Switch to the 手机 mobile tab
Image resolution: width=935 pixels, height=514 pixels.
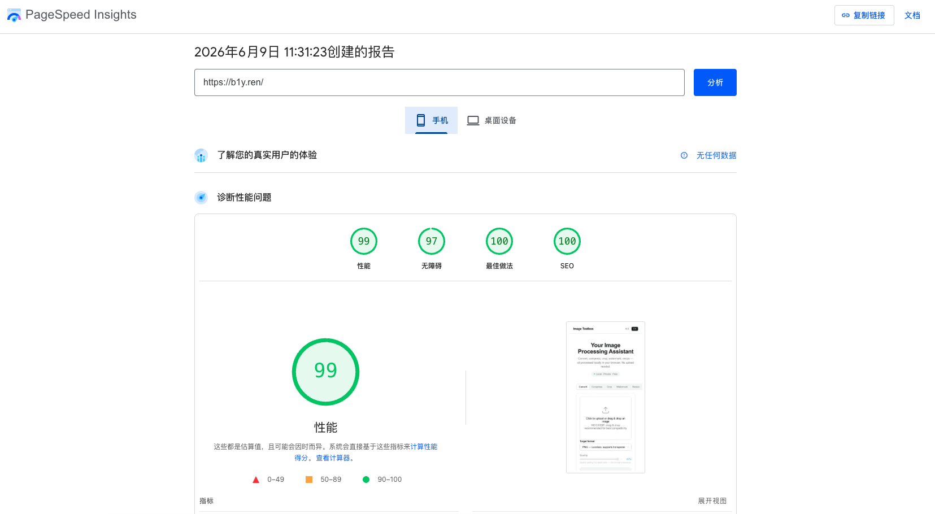point(431,120)
